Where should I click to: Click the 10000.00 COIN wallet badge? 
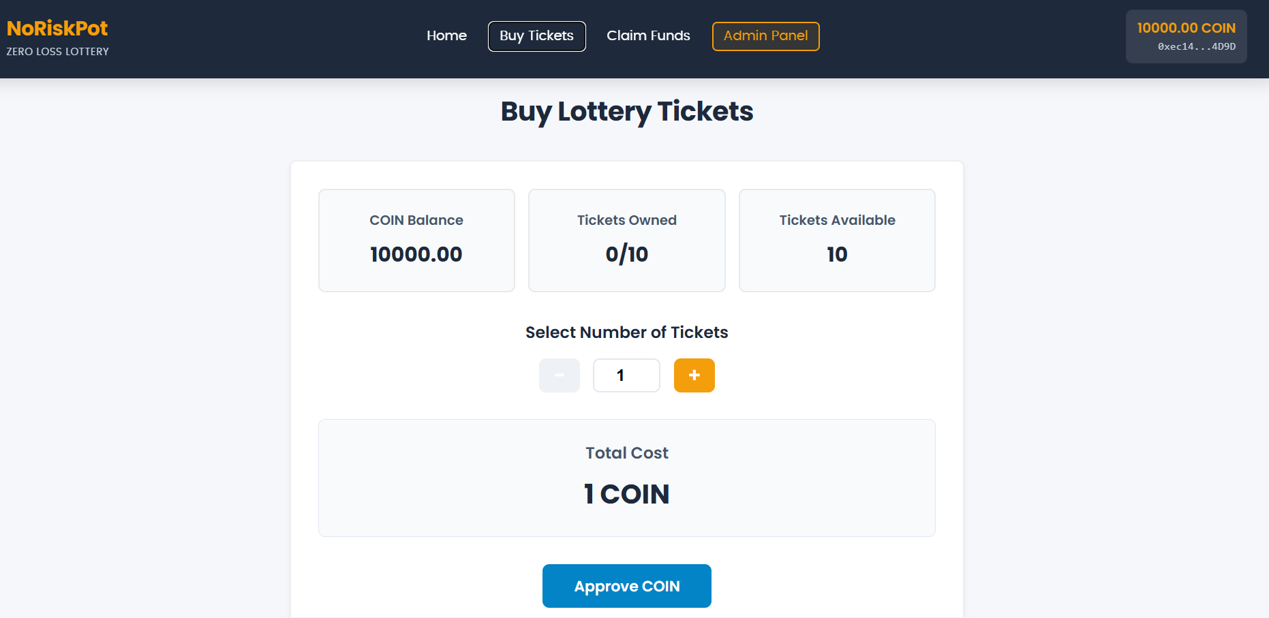[1186, 28]
